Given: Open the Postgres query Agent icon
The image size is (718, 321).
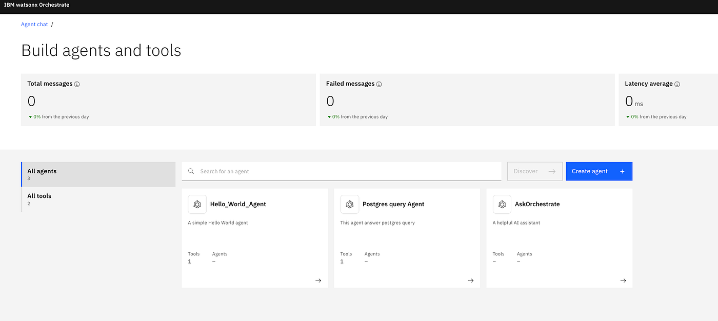Looking at the screenshot, I should [350, 204].
